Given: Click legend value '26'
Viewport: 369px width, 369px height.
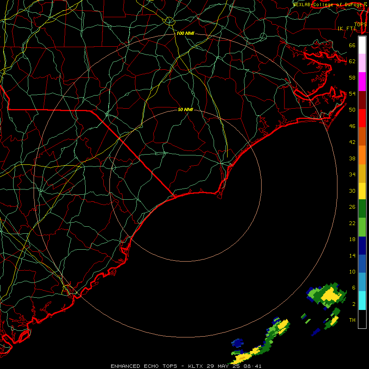Looking at the screenshot, I should (x=352, y=207).
